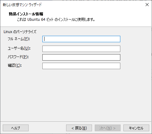Screen dimensions: 152x134
Task: Open help with the ヘルプ button
Action: [x=16, y=128]
